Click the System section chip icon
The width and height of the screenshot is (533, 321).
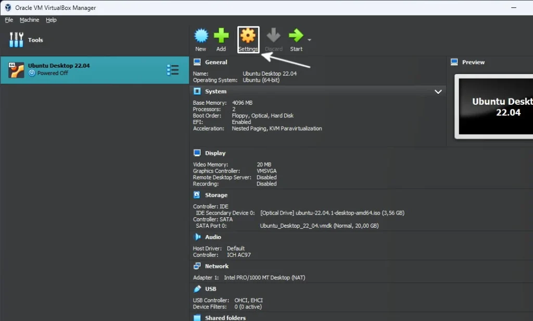(x=197, y=91)
